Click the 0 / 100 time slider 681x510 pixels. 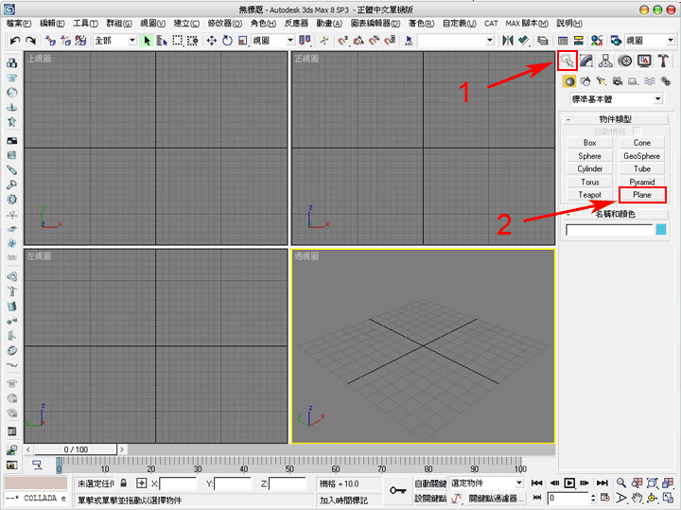[76, 449]
